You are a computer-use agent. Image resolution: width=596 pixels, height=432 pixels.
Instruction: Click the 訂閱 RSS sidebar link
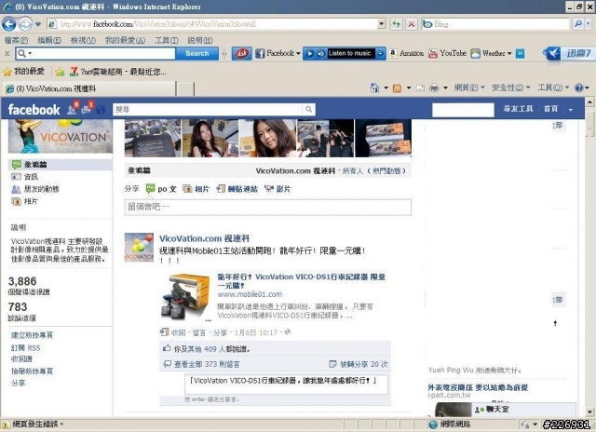[25, 347]
